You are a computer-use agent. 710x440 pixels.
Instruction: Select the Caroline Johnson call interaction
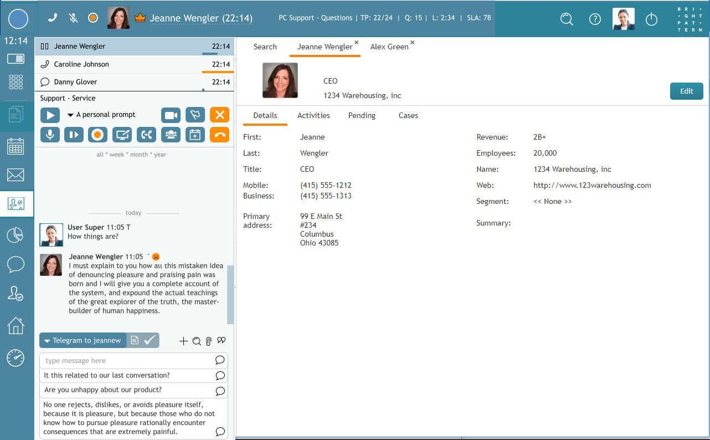point(135,64)
